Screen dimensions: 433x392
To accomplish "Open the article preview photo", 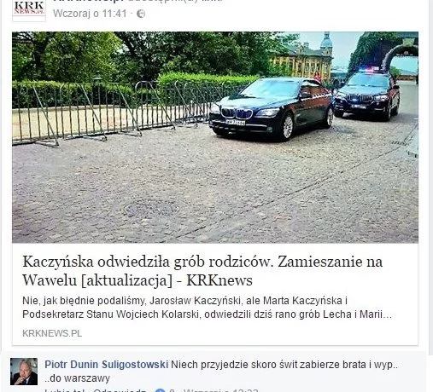I will [x=215, y=137].
